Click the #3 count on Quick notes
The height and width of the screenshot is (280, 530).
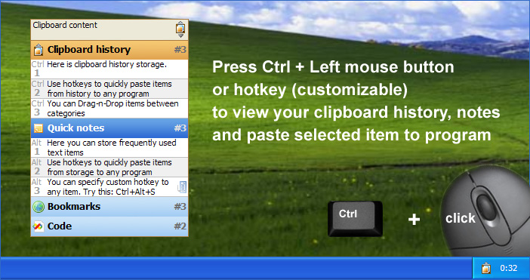(180, 128)
